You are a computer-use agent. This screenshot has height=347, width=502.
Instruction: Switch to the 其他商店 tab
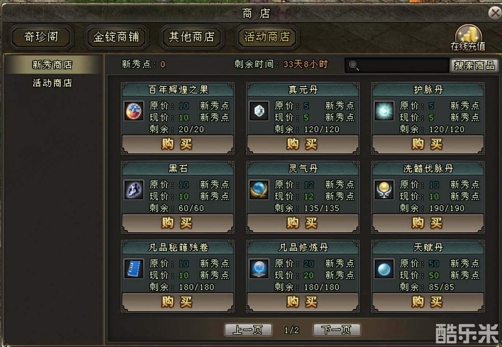pos(192,37)
